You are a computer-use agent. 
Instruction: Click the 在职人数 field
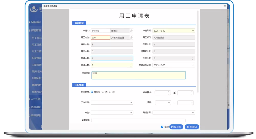(174, 45)
